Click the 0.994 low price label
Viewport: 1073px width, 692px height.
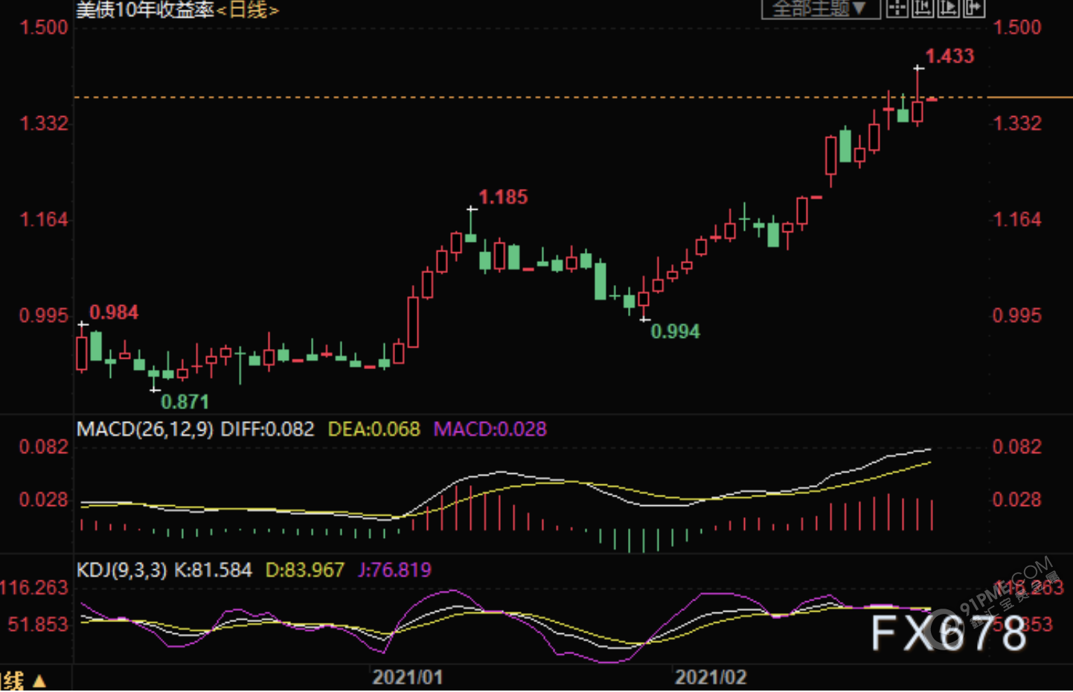(676, 332)
